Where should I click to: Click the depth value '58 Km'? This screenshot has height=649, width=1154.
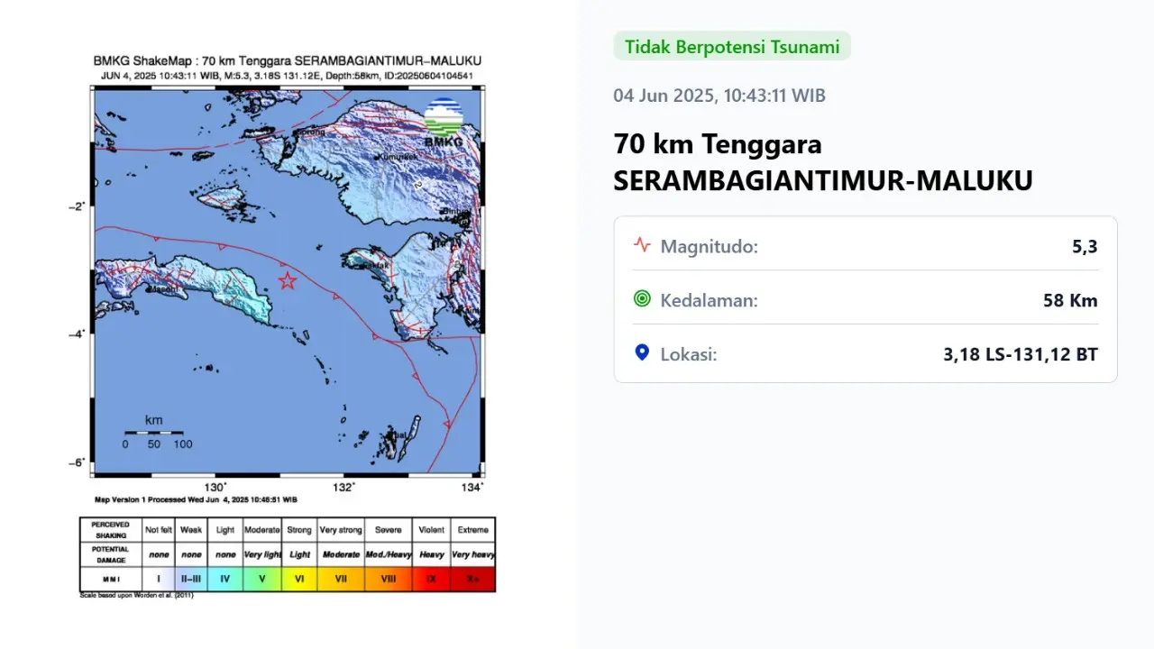1071,300
